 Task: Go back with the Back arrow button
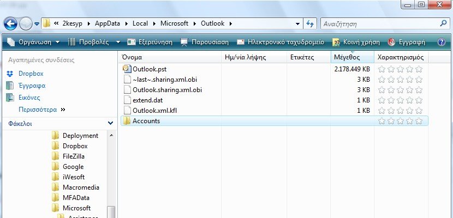coord(11,23)
